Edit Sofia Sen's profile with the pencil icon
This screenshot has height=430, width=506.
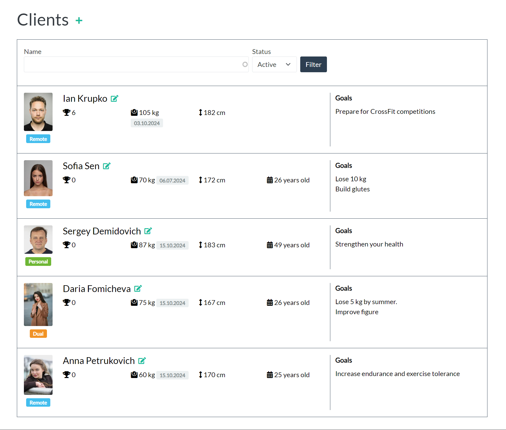click(x=107, y=166)
